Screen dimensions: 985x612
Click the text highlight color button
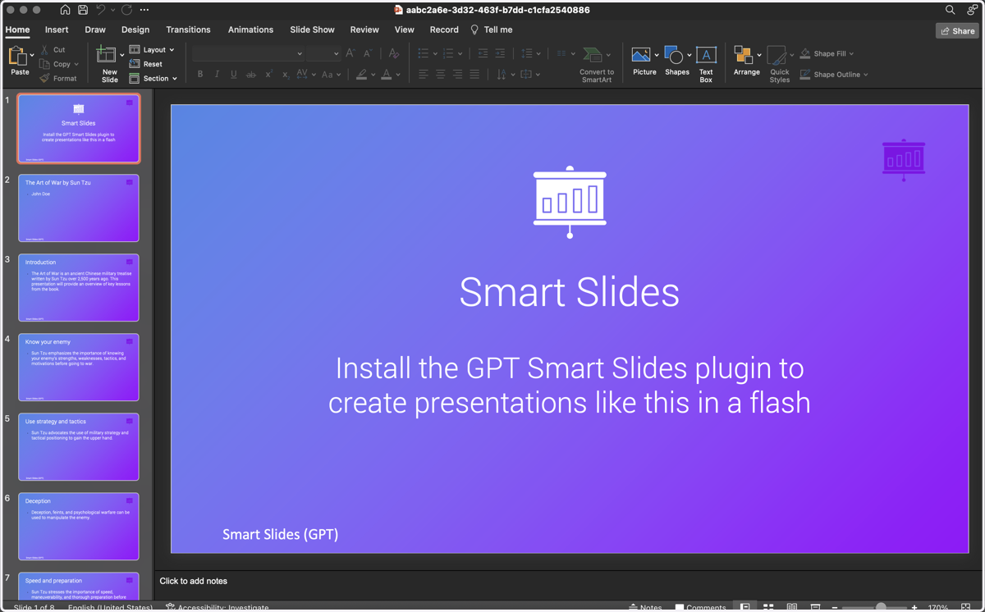tap(361, 75)
